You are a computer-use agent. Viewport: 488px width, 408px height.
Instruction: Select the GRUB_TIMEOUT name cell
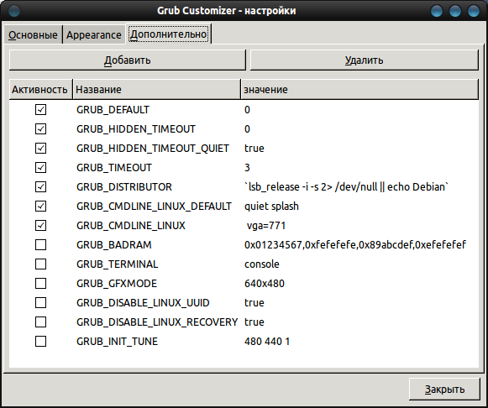(x=114, y=168)
